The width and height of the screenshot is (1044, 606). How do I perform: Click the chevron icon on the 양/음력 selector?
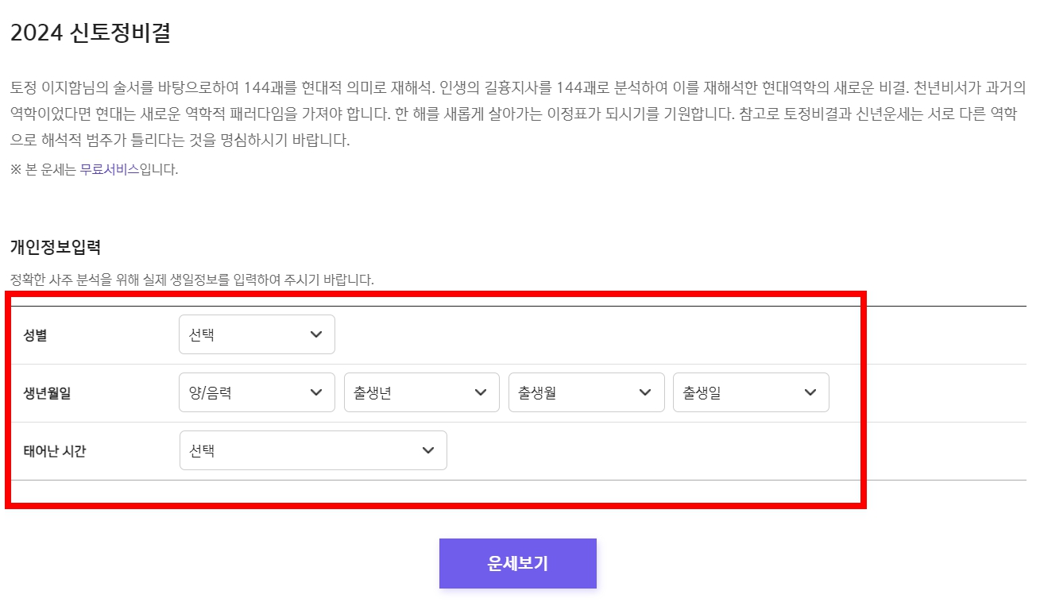pyautogui.click(x=318, y=392)
